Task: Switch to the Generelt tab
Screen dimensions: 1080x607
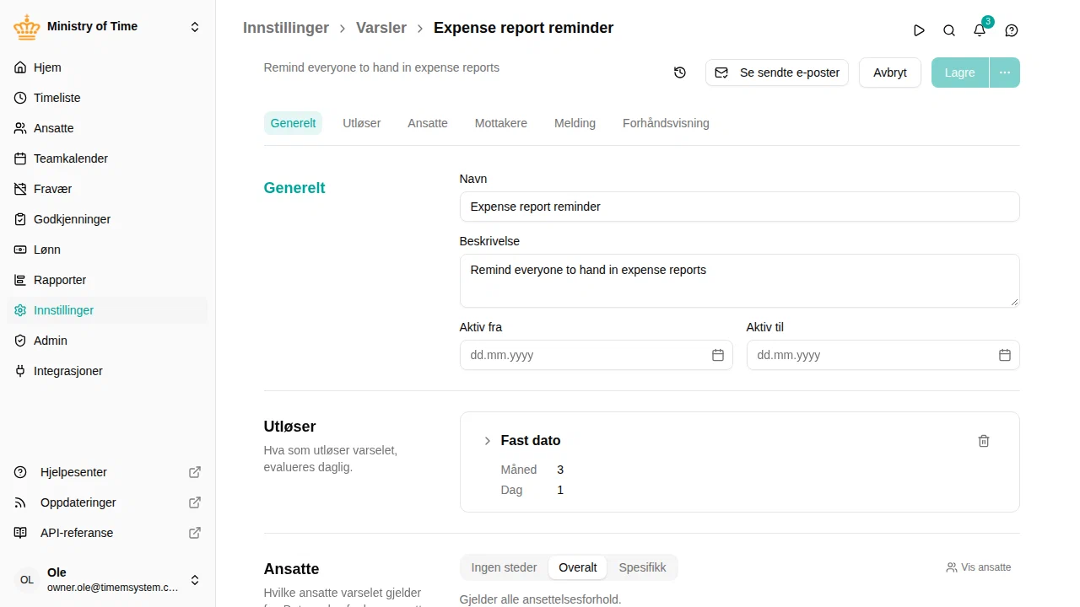Action: 293,123
